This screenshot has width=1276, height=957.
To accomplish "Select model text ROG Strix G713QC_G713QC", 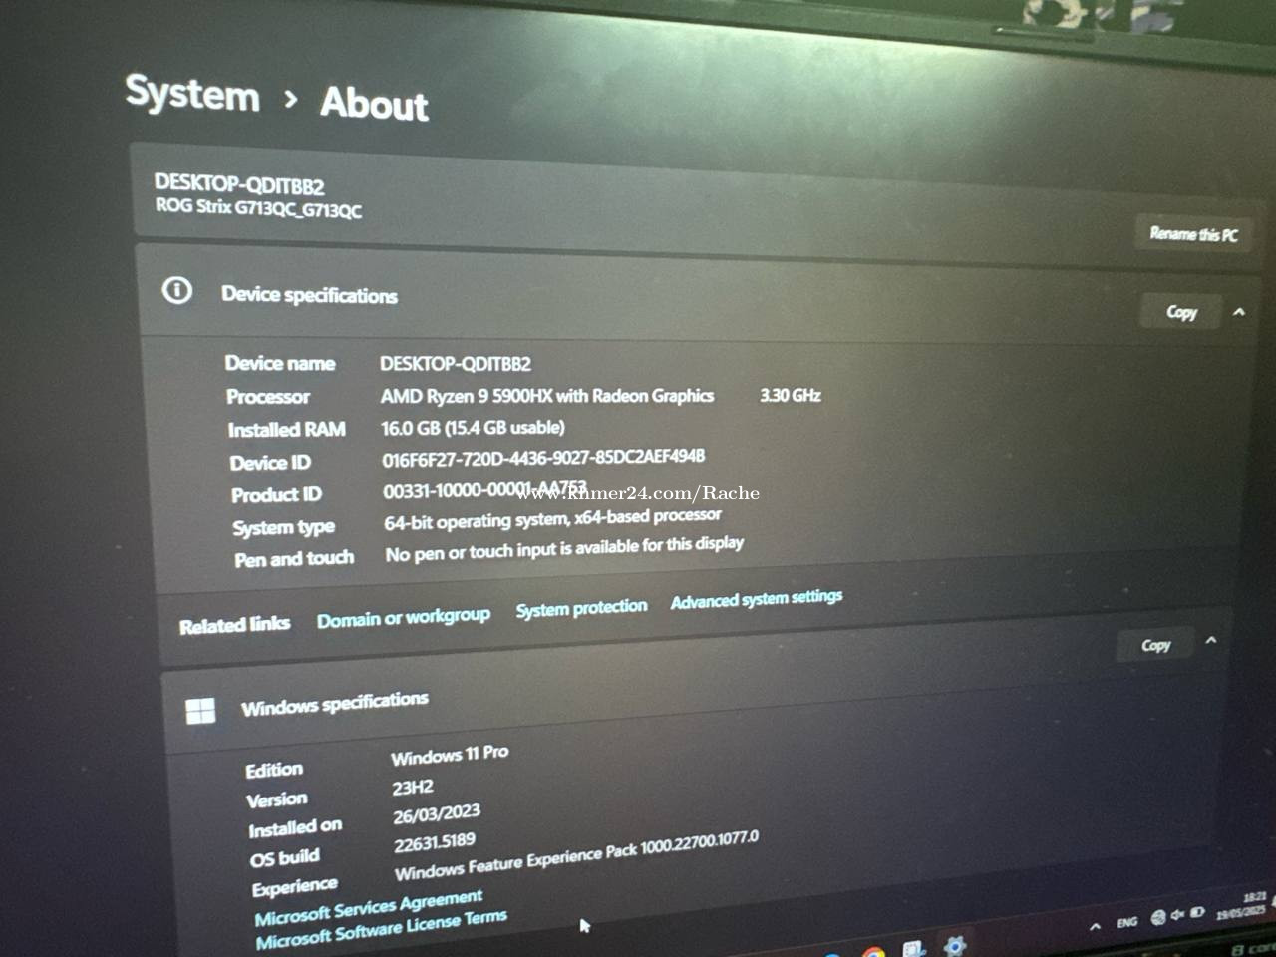I will [x=258, y=207].
